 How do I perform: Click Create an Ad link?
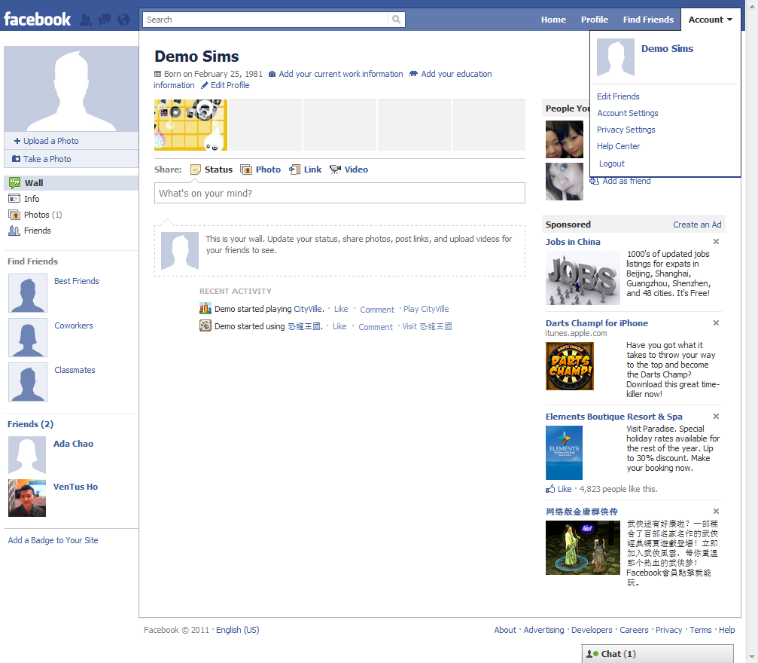[697, 225]
